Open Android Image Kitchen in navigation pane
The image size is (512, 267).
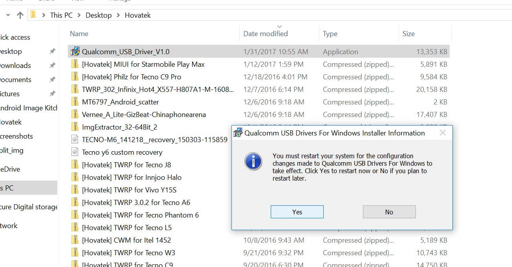tap(29, 108)
